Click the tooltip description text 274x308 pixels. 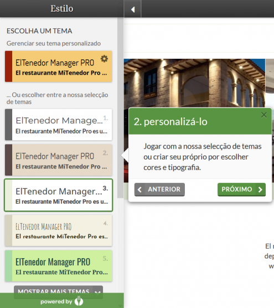click(202, 157)
